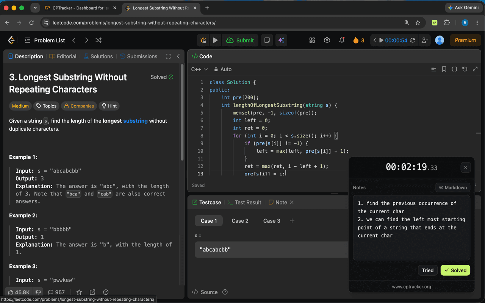Viewport: 485px width, 303px height.
Task: Pick a random problem shuffle icon
Action: pyautogui.click(x=99, y=40)
